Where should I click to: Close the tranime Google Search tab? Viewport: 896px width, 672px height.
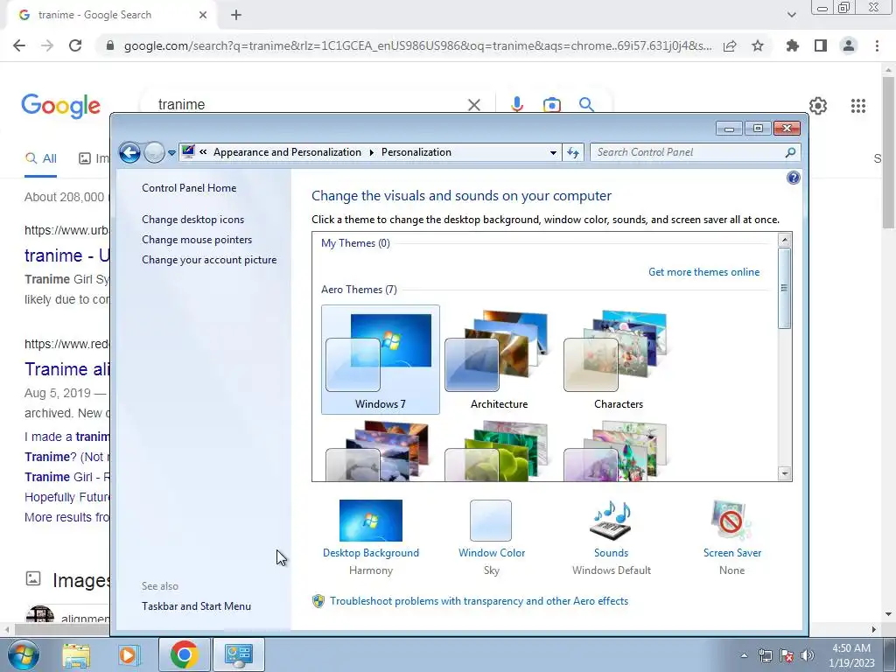pos(203,15)
